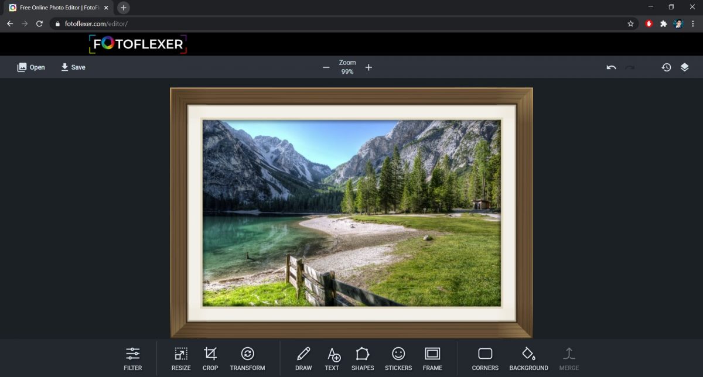Open the Layers panel
Screen dimensions: 703x377
[685, 67]
